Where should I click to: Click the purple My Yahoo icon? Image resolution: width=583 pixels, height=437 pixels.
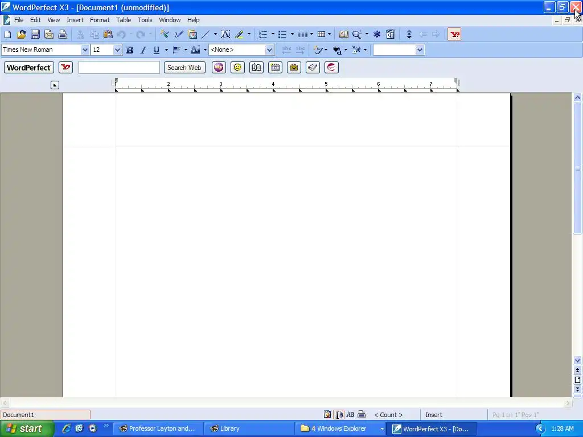coord(219,67)
